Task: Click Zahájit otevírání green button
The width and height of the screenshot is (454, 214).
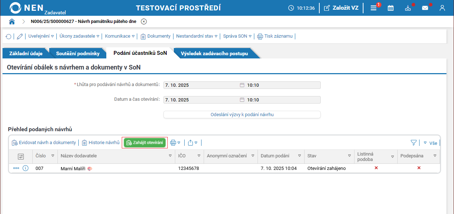Action: tap(145, 143)
